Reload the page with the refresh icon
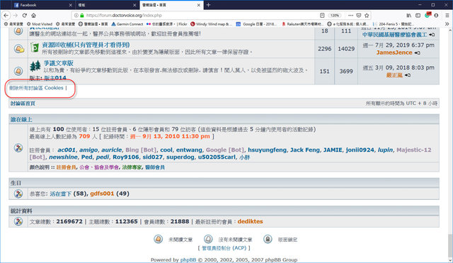Image resolution: width=453 pixels, height=263 pixels. click(x=25, y=16)
